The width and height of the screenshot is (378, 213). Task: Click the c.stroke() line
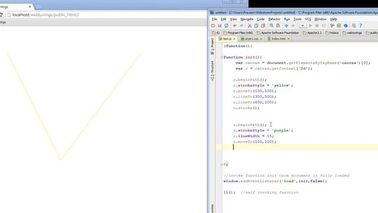coord(246,108)
